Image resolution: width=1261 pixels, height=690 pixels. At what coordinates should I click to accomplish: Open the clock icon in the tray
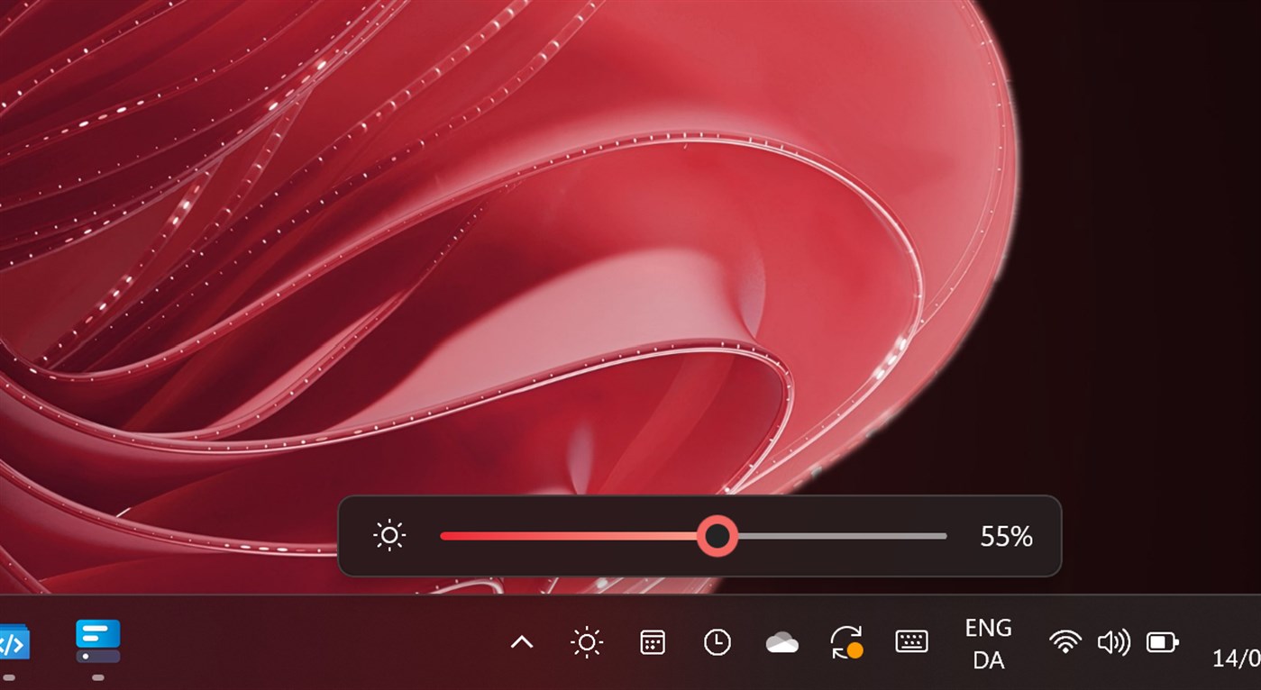[x=717, y=641]
